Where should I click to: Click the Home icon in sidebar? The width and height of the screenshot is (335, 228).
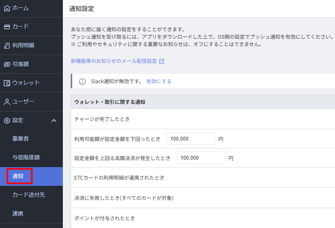click(x=7, y=8)
